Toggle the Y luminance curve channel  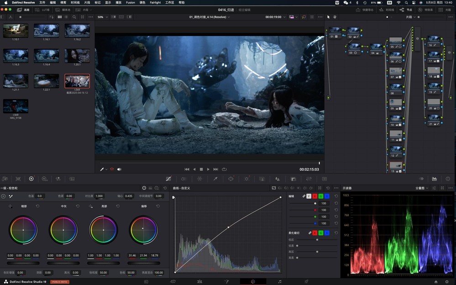tap(309, 196)
